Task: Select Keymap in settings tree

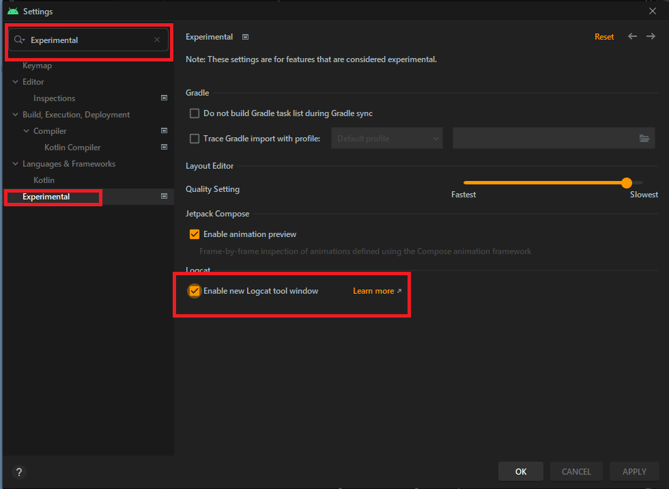Action: [37, 66]
